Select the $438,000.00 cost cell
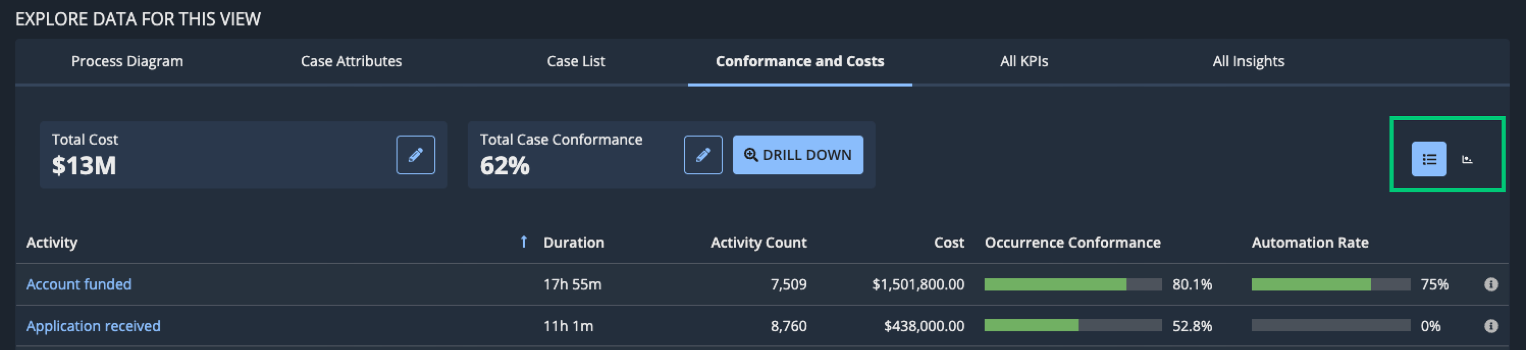The width and height of the screenshot is (1526, 350). pyautogui.click(x=924, y=326)
